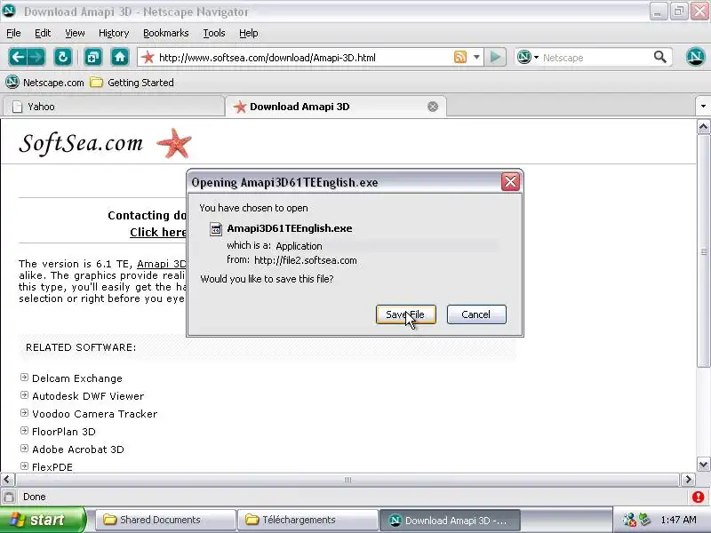This screenshot has height=533, width=711.
Task: Open the Delcam Exchange link
Action: click(x=77, y=378)
